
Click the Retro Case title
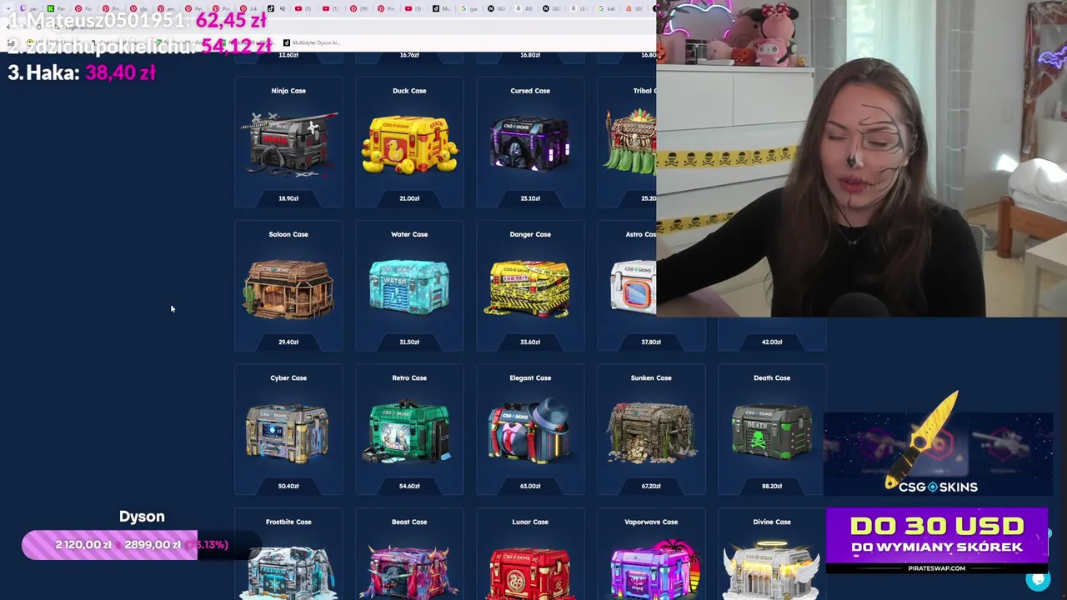coord(409,378)
